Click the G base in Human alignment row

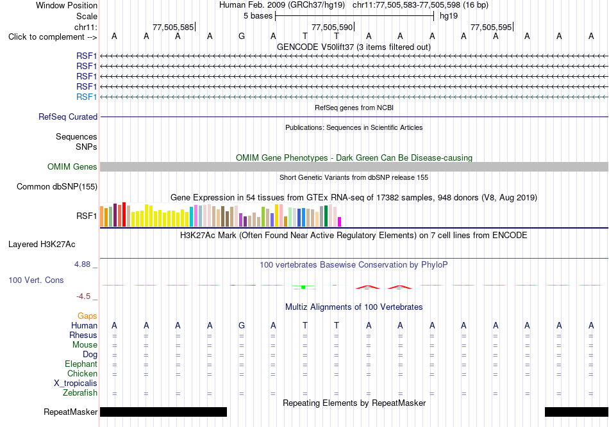[x=242, y=325]
